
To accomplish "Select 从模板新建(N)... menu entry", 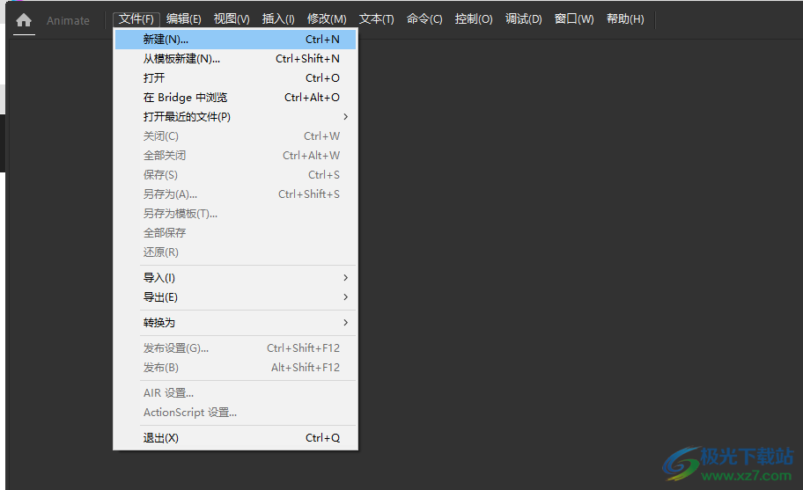I will (235, 59).
